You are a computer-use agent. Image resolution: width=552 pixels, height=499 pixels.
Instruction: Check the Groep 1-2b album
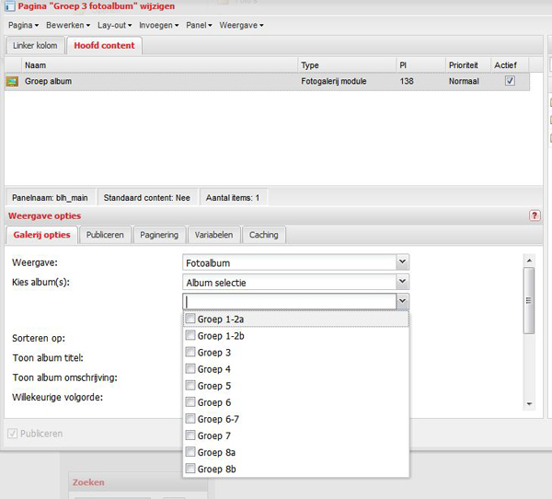point(190,335)
